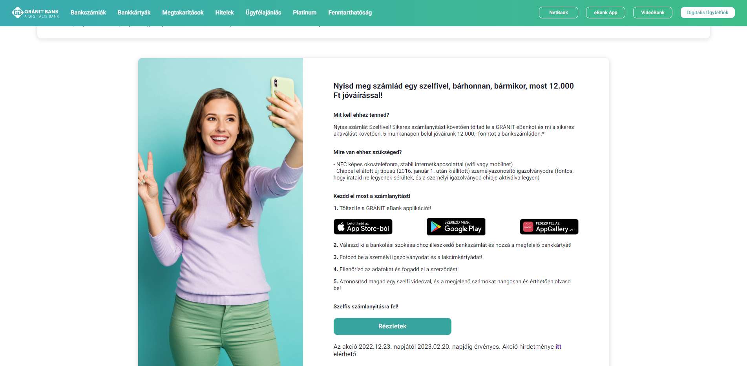This screenshot has height=366, width=747.
Task: Open the VideóBank button
Action: [x=653, y=13]
